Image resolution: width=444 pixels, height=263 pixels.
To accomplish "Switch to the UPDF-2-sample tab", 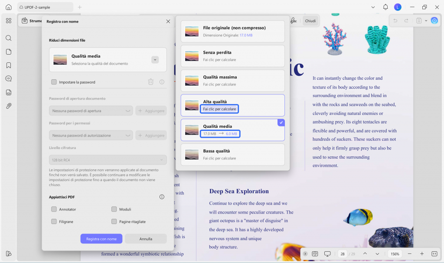I will click(45, 7).
